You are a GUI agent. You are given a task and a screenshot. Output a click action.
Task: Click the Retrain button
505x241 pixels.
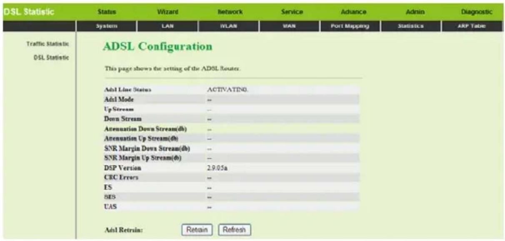197,229
